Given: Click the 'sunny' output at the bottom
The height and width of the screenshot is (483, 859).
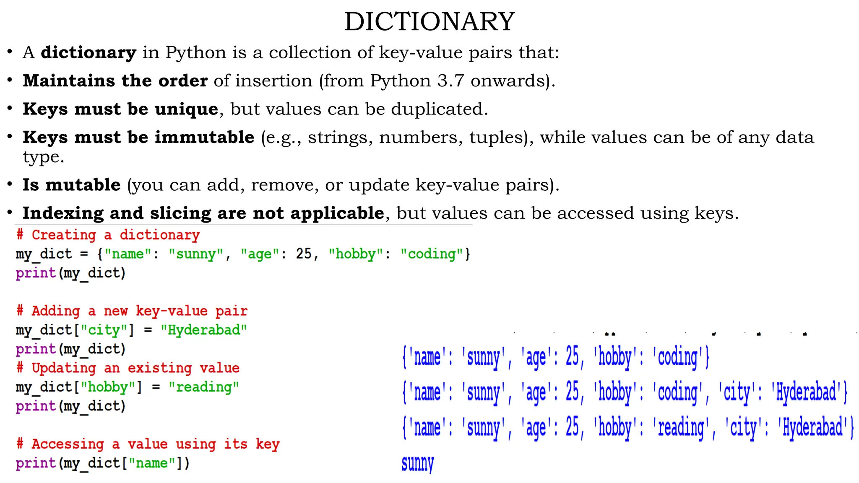Looking at the screenshot, I should 417,463.
